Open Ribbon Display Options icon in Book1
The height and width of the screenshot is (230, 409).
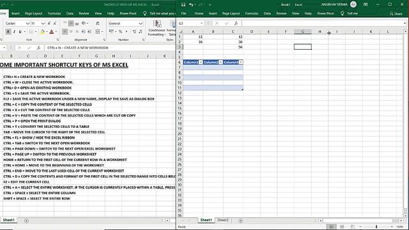pos(366,4)
